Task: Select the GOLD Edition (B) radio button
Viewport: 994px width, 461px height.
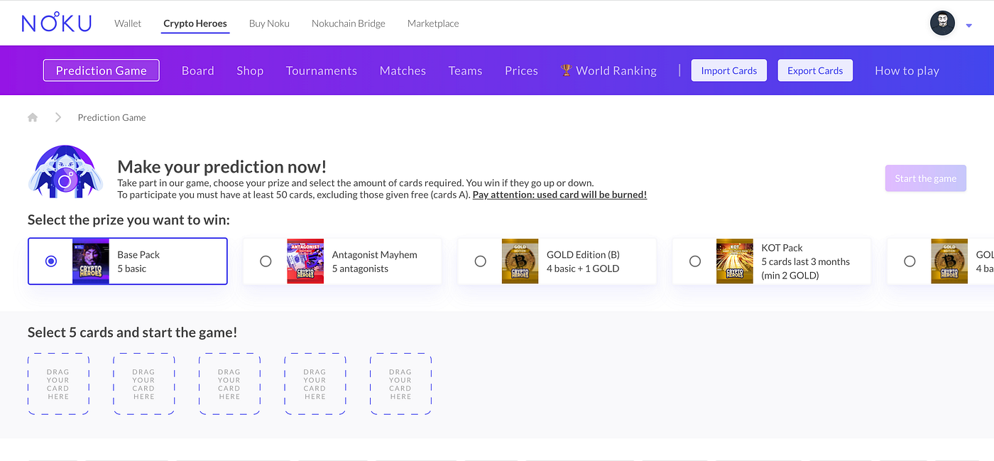Action: tap(481, 261)
